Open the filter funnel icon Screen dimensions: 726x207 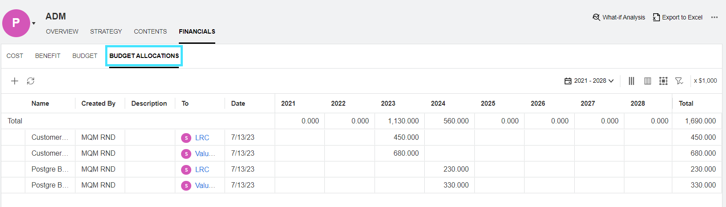point(679,81)
